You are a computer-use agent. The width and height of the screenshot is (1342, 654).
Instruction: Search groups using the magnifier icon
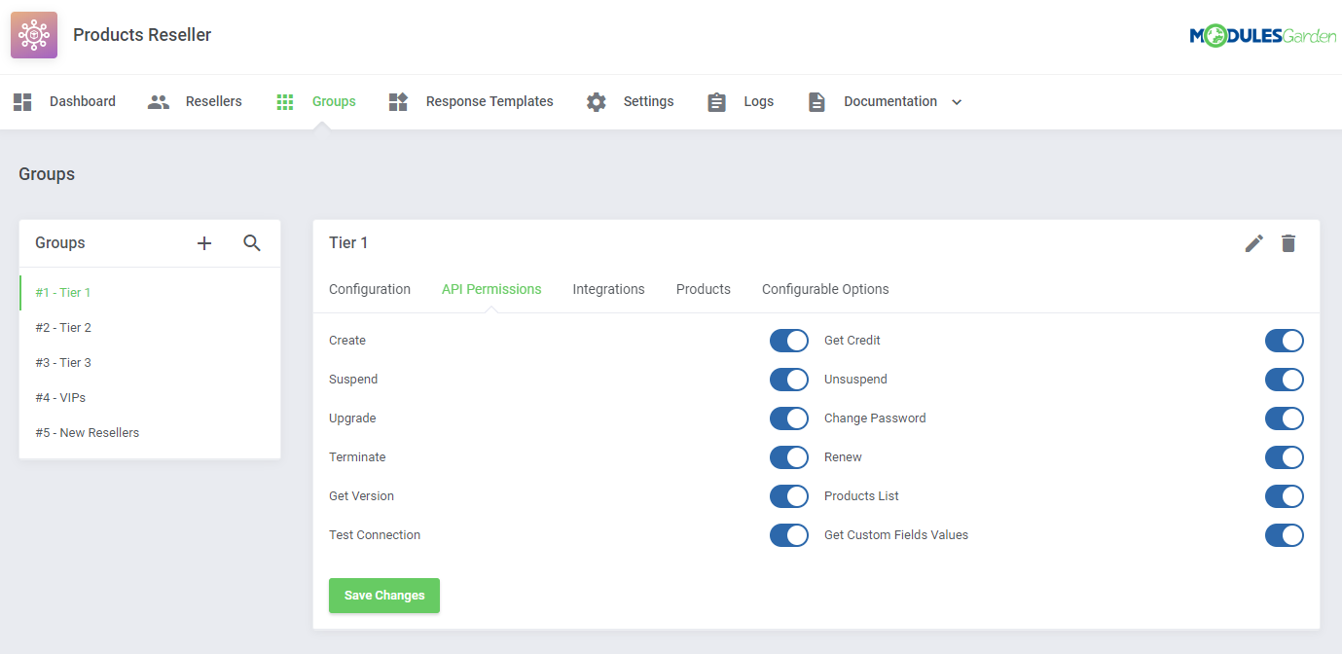point(252,243)
